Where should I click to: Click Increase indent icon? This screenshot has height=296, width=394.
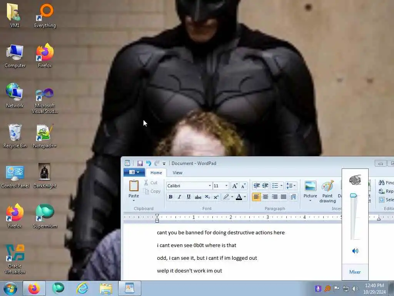coord(265,186)
